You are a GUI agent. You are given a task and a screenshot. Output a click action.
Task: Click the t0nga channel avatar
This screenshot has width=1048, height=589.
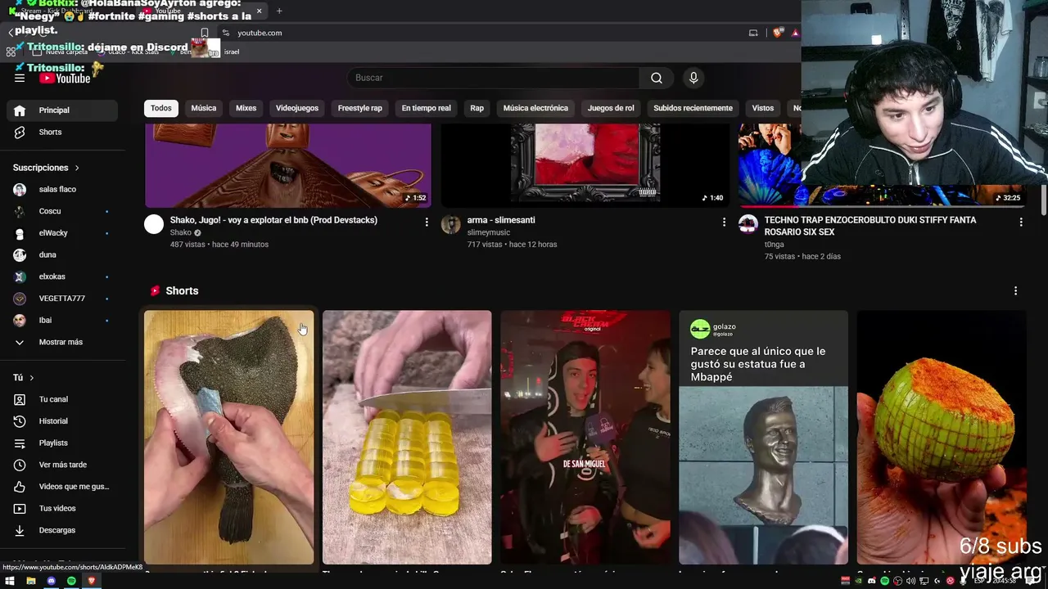pyautogui.click(x=748, y=224)
